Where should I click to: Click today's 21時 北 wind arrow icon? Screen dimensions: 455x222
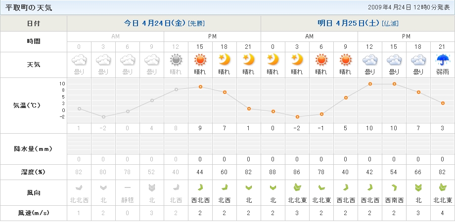[x=249, y=188]
